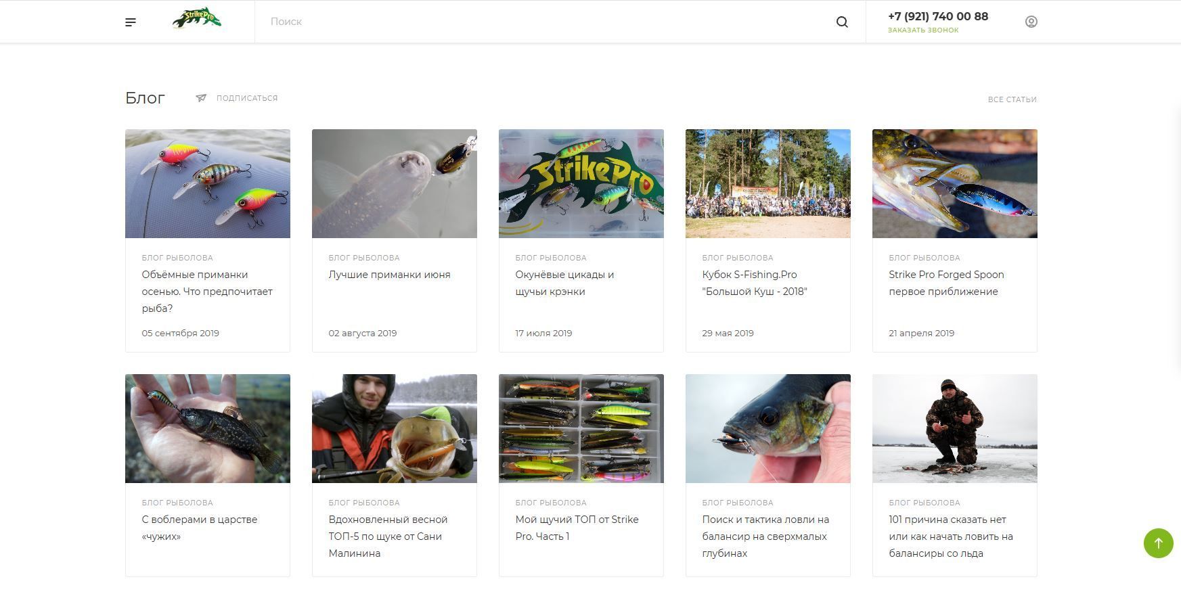This screenshot has height=594, width=1181.
Task: Click Блог рыболова label above Мой щучий ТОП
Action: (551, 503)
